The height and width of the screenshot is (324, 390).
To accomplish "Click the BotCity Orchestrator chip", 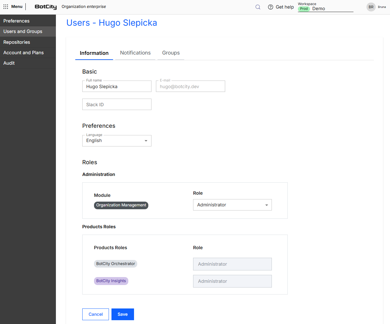I will [x=116, y=264].
